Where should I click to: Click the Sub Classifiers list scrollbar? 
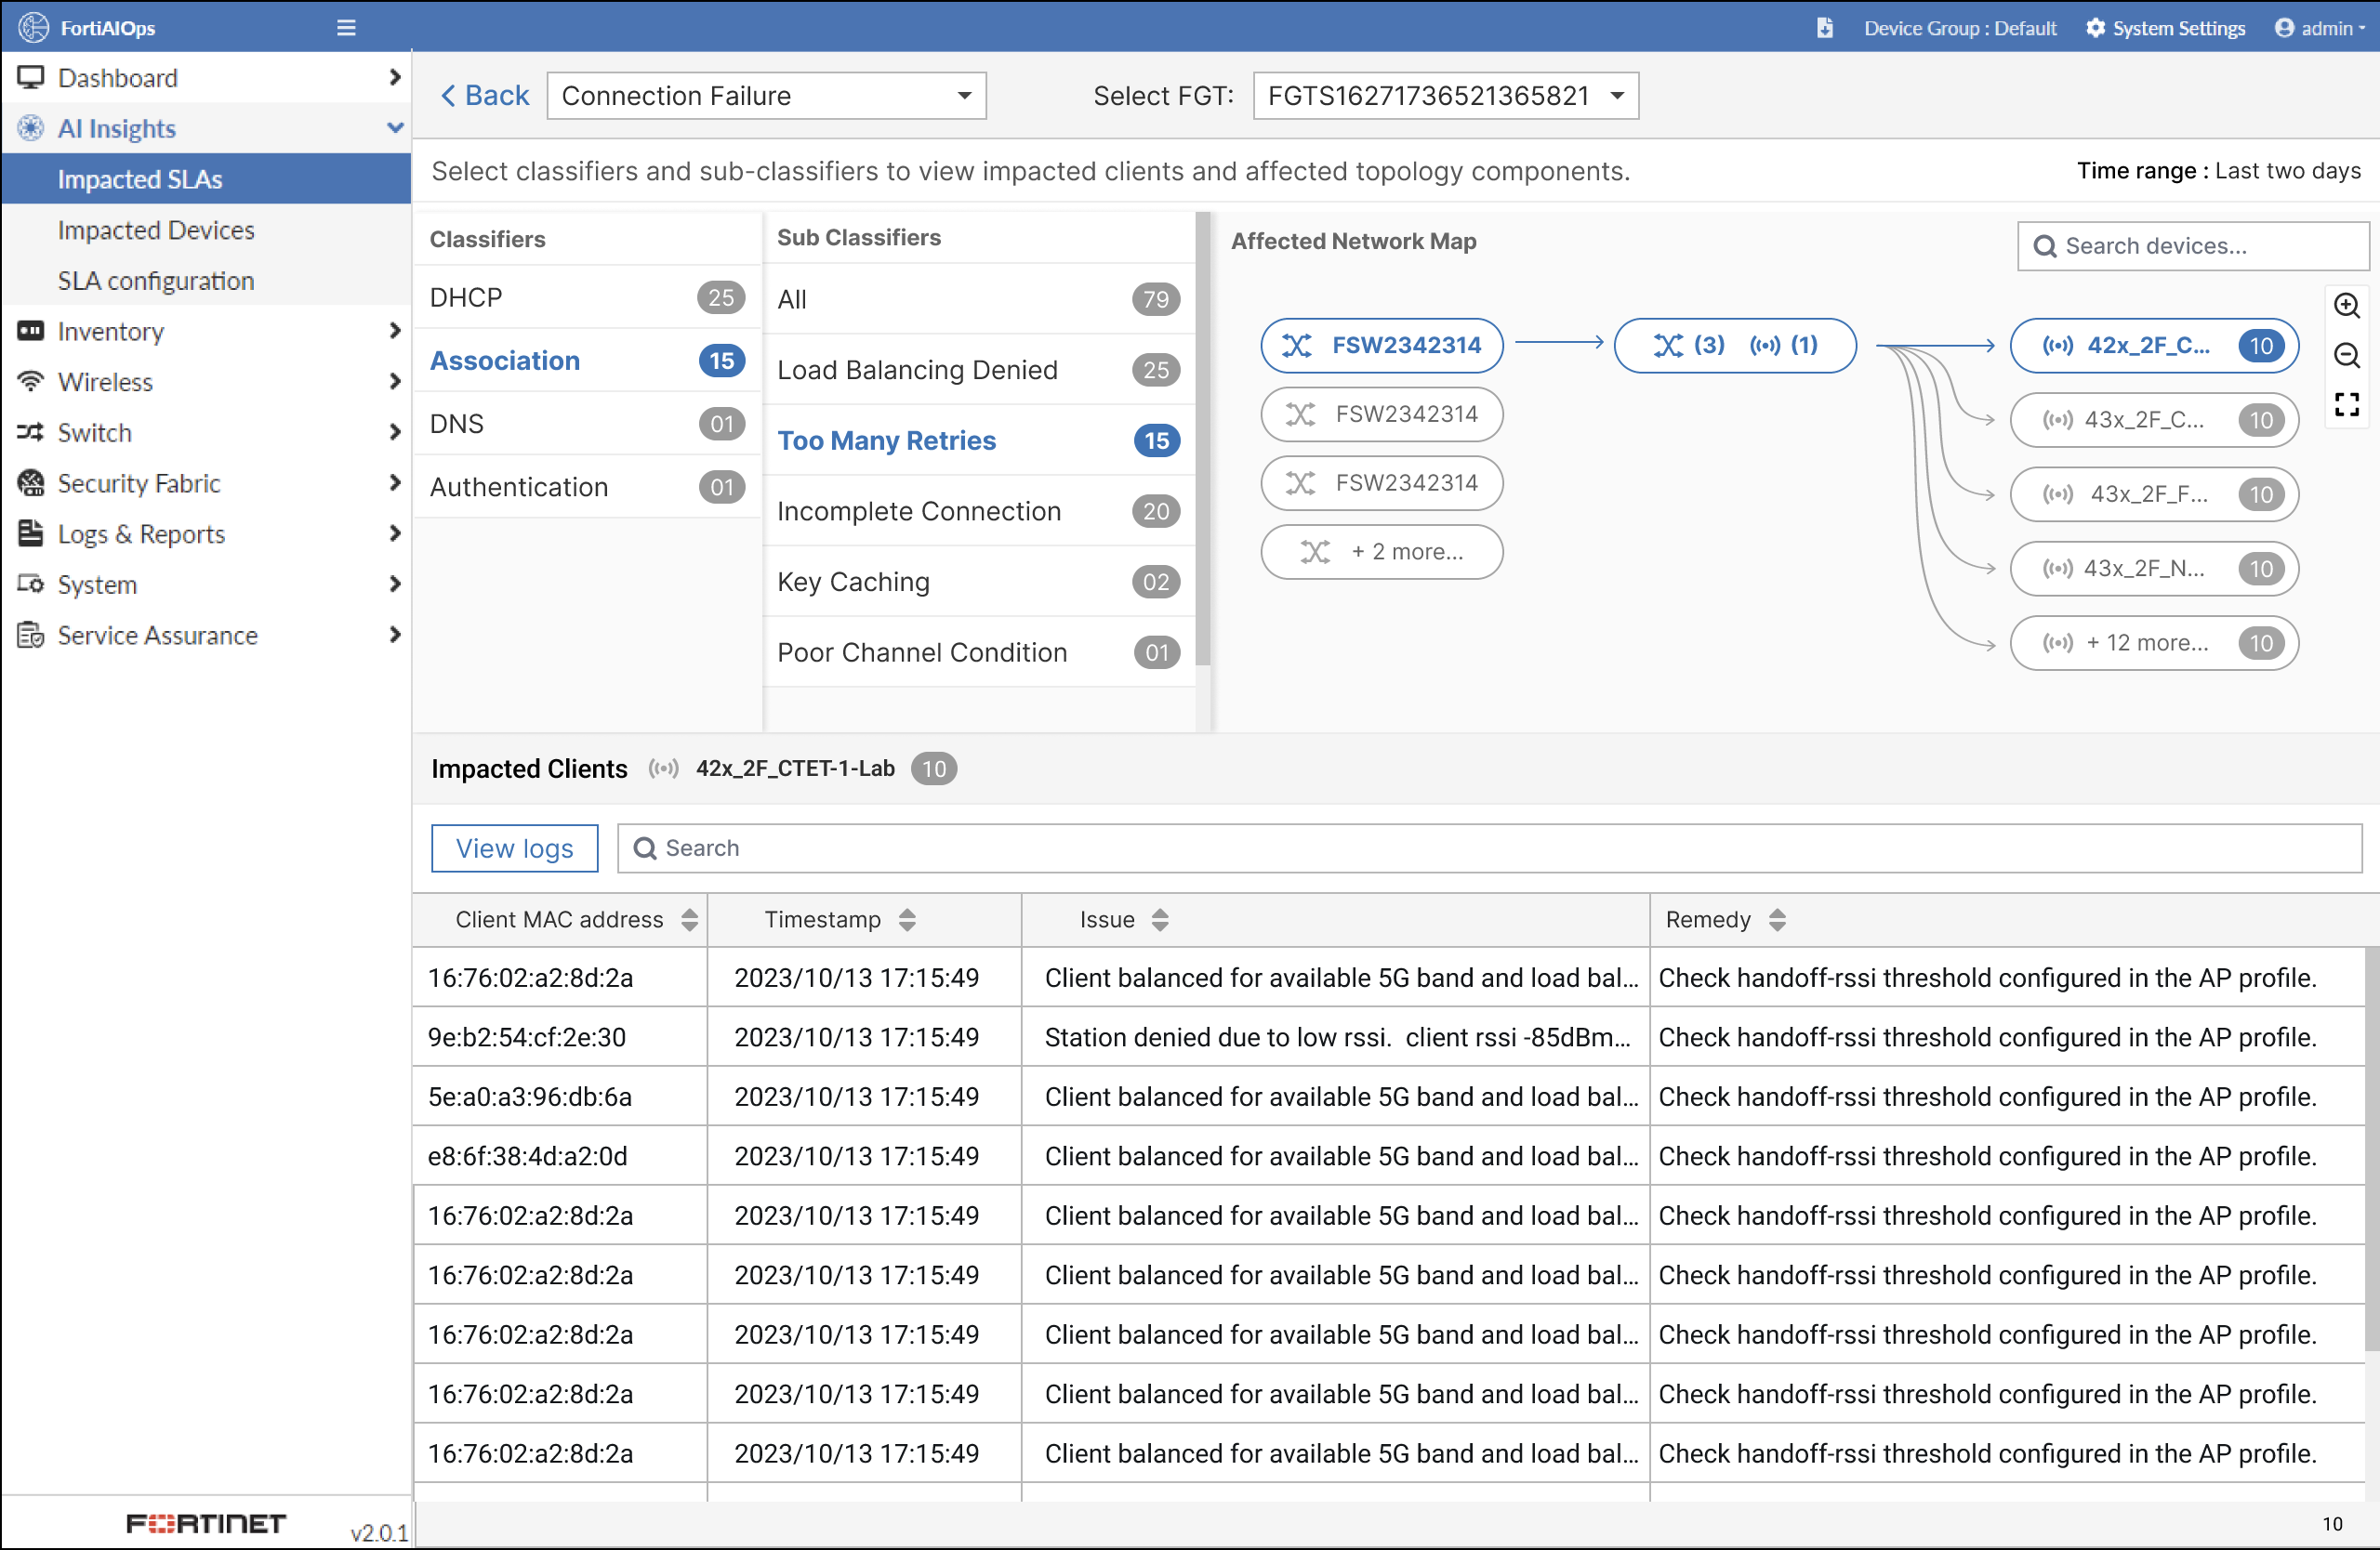(x=1202, y=440)
